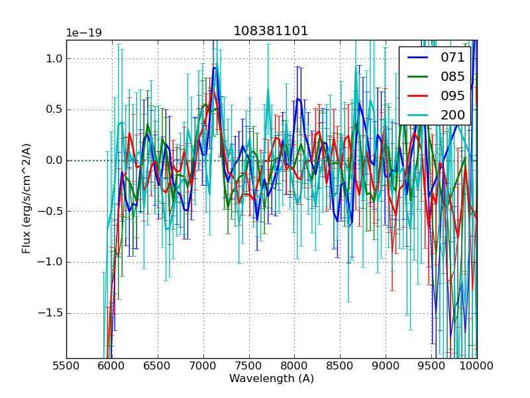Click the 8500 x-axis tick label
This screenshot has width=530, height=398.
[340, 365]
